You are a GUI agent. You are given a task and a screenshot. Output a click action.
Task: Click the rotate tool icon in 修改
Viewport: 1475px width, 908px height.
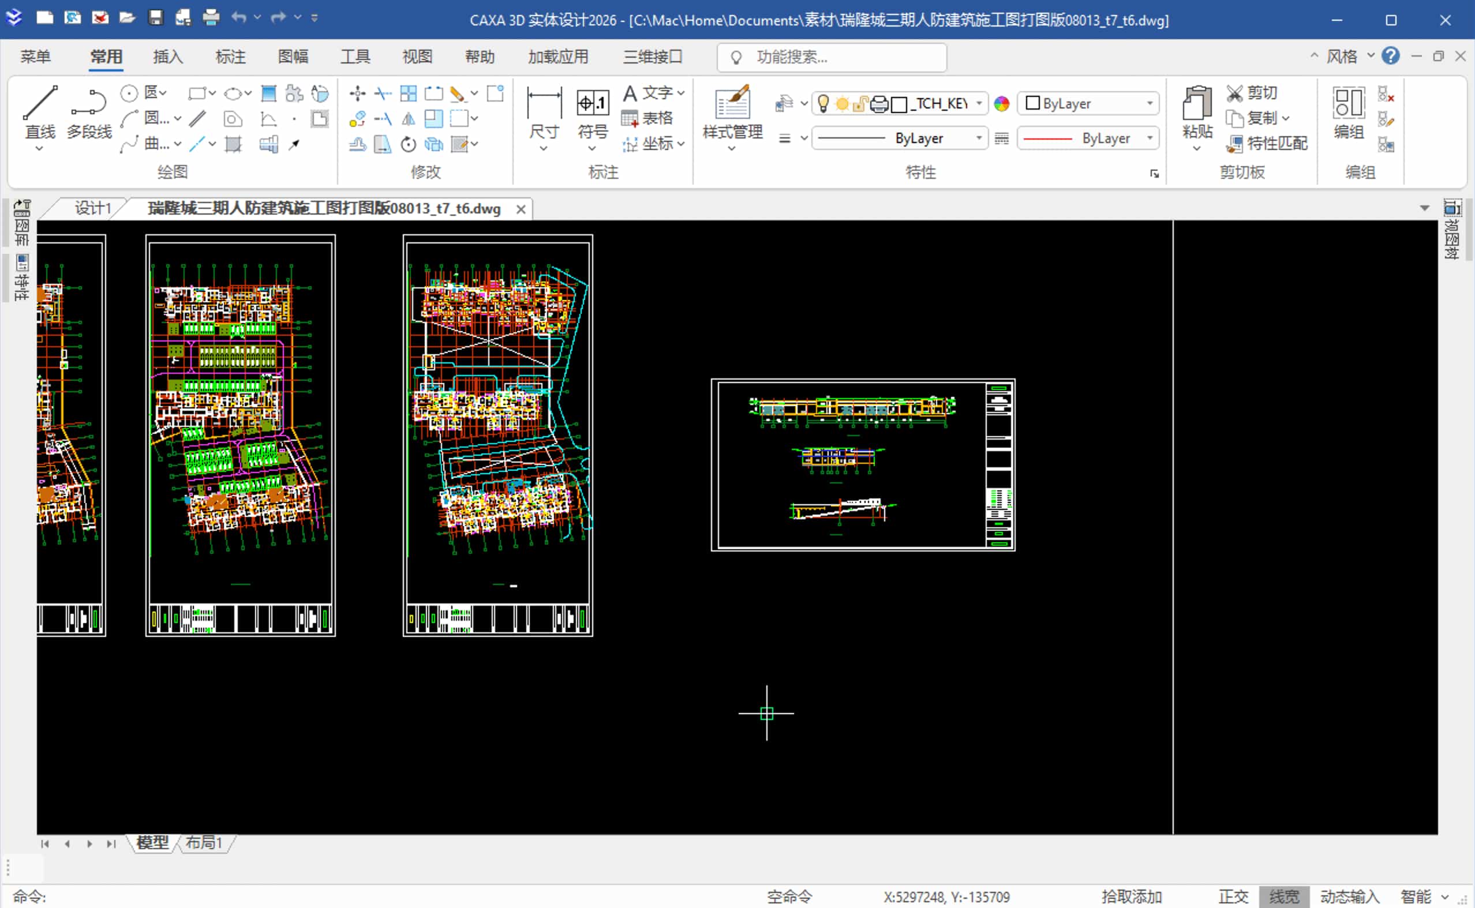pos(409,144)
